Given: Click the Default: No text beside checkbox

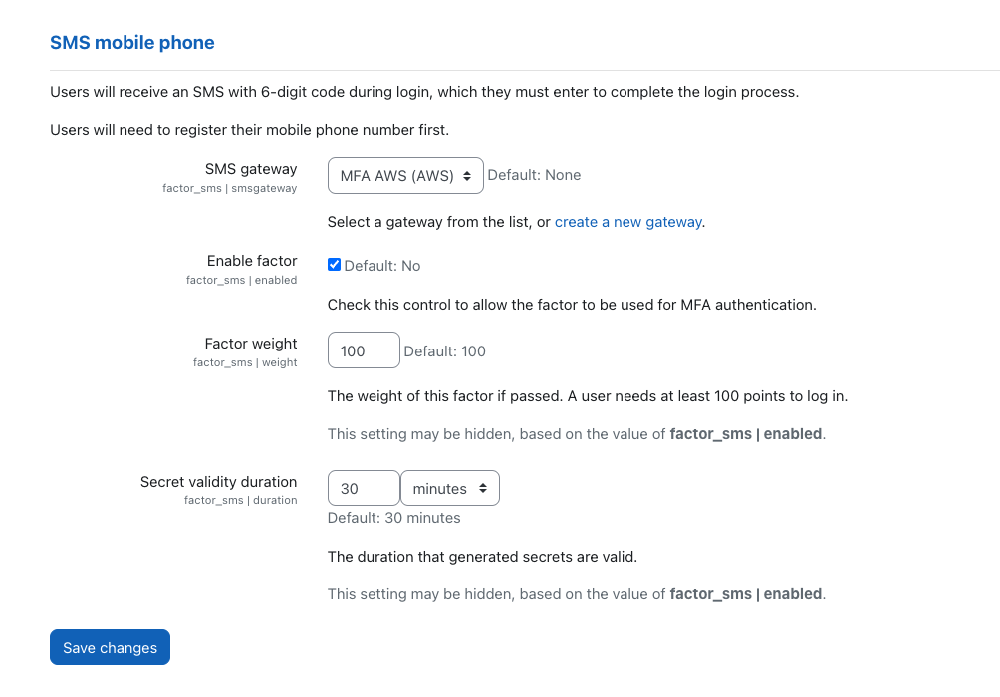Looking at the screenshot, I should [x=382, y=266].
